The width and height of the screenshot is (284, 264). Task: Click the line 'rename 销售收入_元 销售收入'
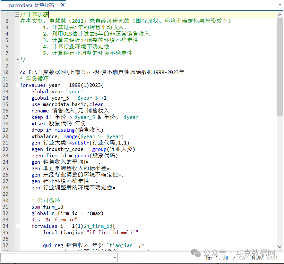point(70,111)
